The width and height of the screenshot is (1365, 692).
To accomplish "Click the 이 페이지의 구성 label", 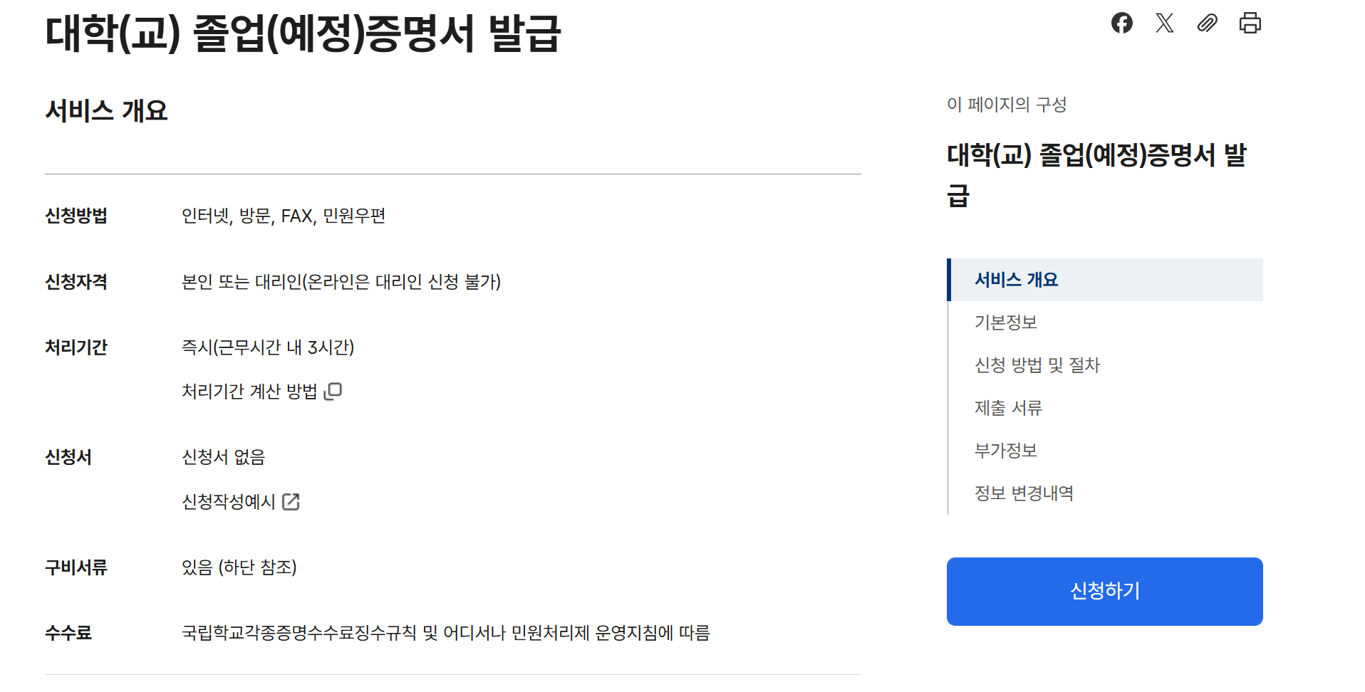I will click(1008, 105).
